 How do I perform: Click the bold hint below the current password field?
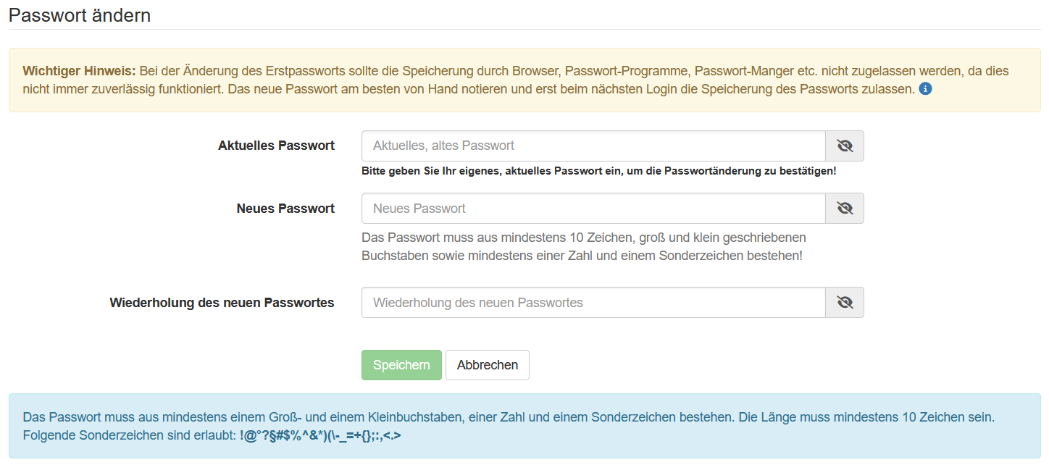(598, 172)
